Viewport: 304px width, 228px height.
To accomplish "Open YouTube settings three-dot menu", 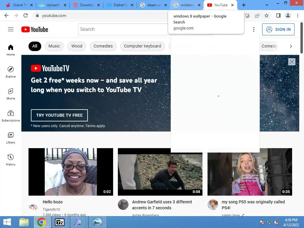I will point(254,29).
